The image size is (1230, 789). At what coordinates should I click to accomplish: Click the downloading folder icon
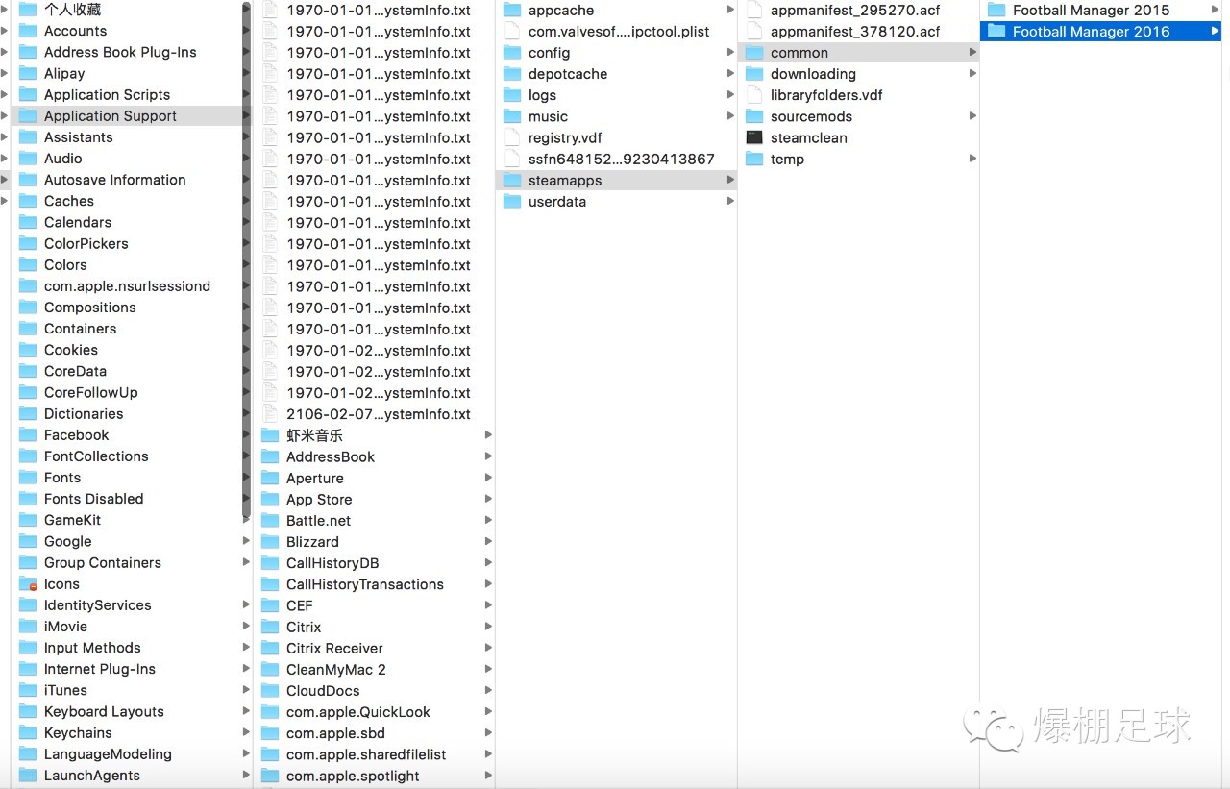pos(753,74)
